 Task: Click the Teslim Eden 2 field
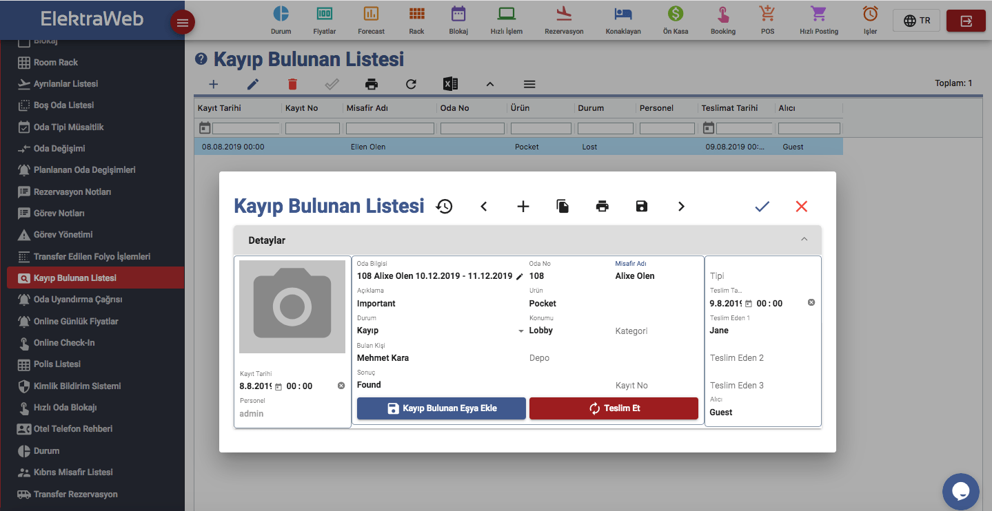[762, 358]
